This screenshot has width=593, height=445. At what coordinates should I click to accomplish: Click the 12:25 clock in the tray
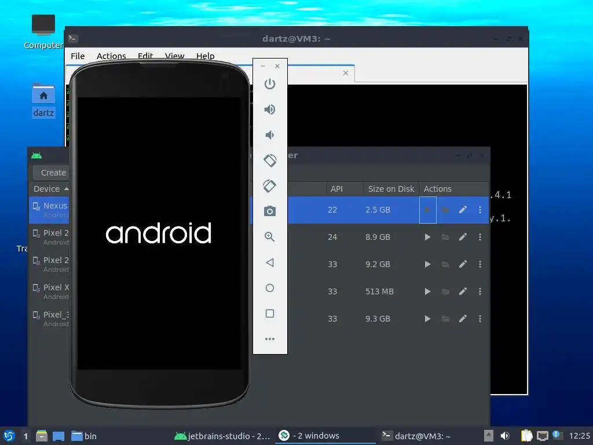click(x=579, y=436)
